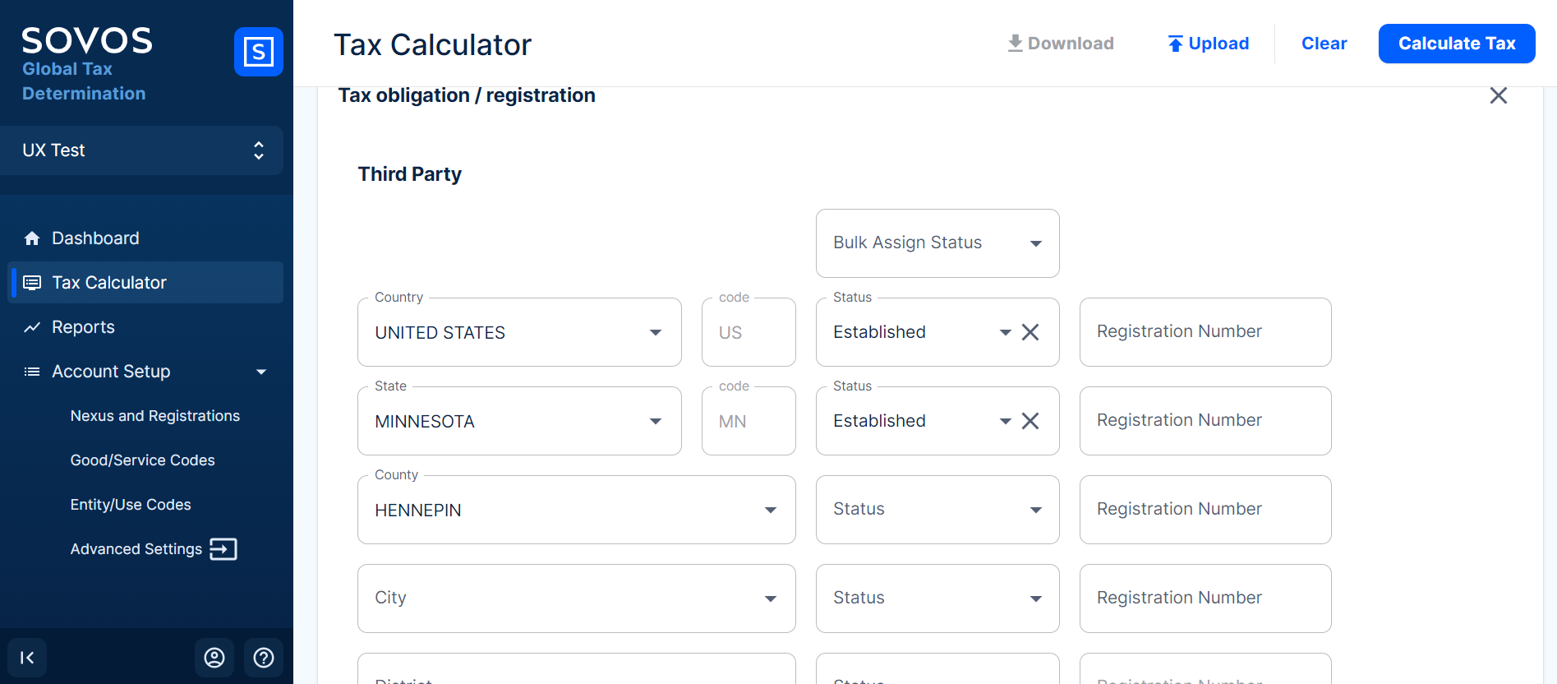The image size is (1557, 684).
Task: Expand the Country dropdown showing UNITED STATES
Action: pyautogui.click(x=518, y=332)
